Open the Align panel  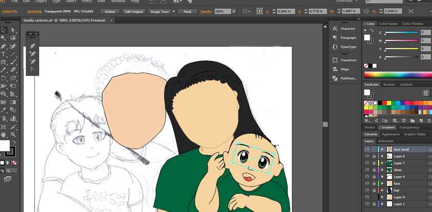tap(344, 69)
